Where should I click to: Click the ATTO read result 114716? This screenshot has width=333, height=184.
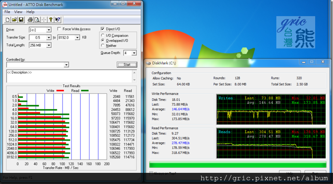tap(129, 157)
